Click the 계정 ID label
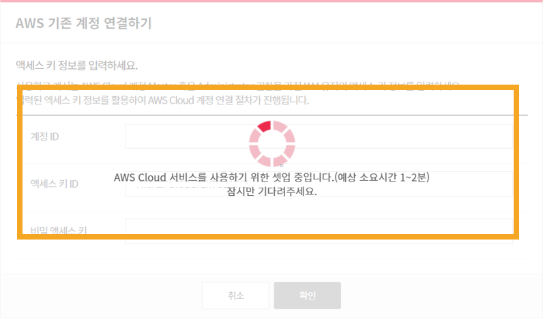The image size is (543, 318). 44,136
